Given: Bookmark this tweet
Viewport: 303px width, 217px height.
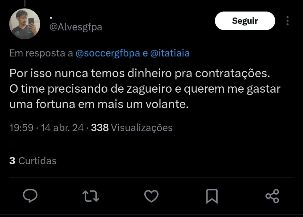Looking at the screenshot, I should [x=212, y=196].
